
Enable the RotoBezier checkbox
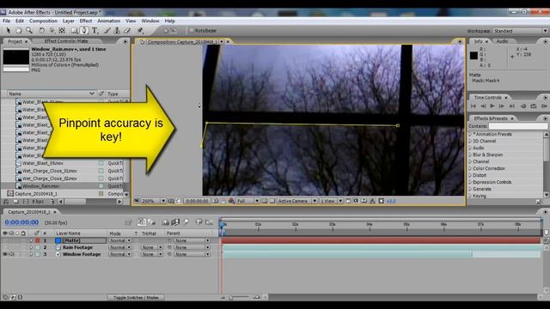[x=192, y=31]
